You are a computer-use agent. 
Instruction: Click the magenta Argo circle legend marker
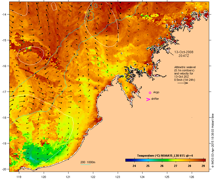pos(150,93)
